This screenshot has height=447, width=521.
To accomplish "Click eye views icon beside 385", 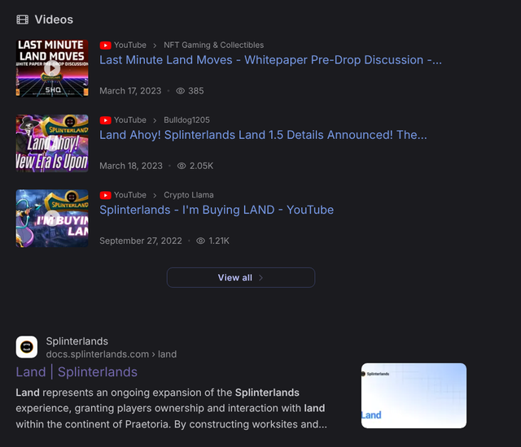I will point(181,91).
